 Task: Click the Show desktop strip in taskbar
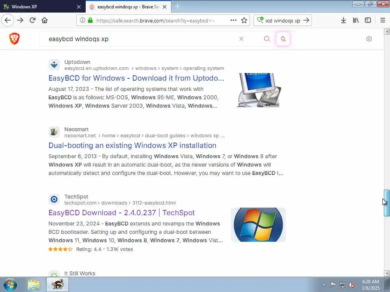point(387,284)
